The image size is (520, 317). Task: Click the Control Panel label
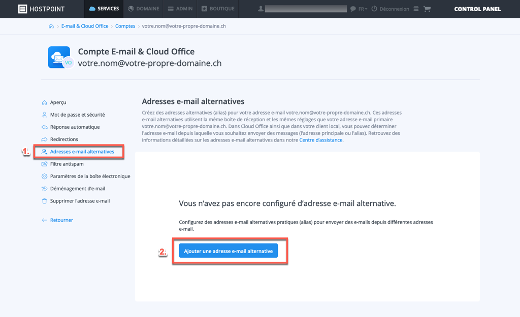click(477, 9)
